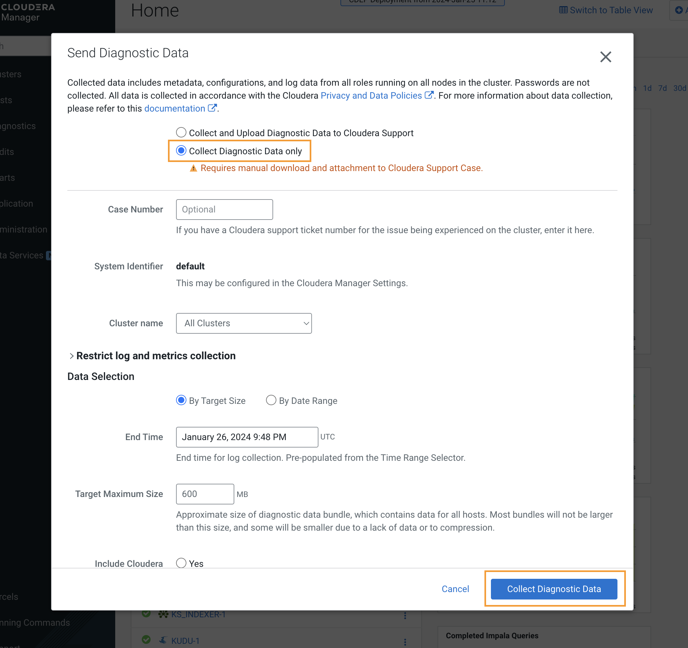Select Collect Diagnostic Data only radio
The image size is (688, 648).
[x=181, y=151]
